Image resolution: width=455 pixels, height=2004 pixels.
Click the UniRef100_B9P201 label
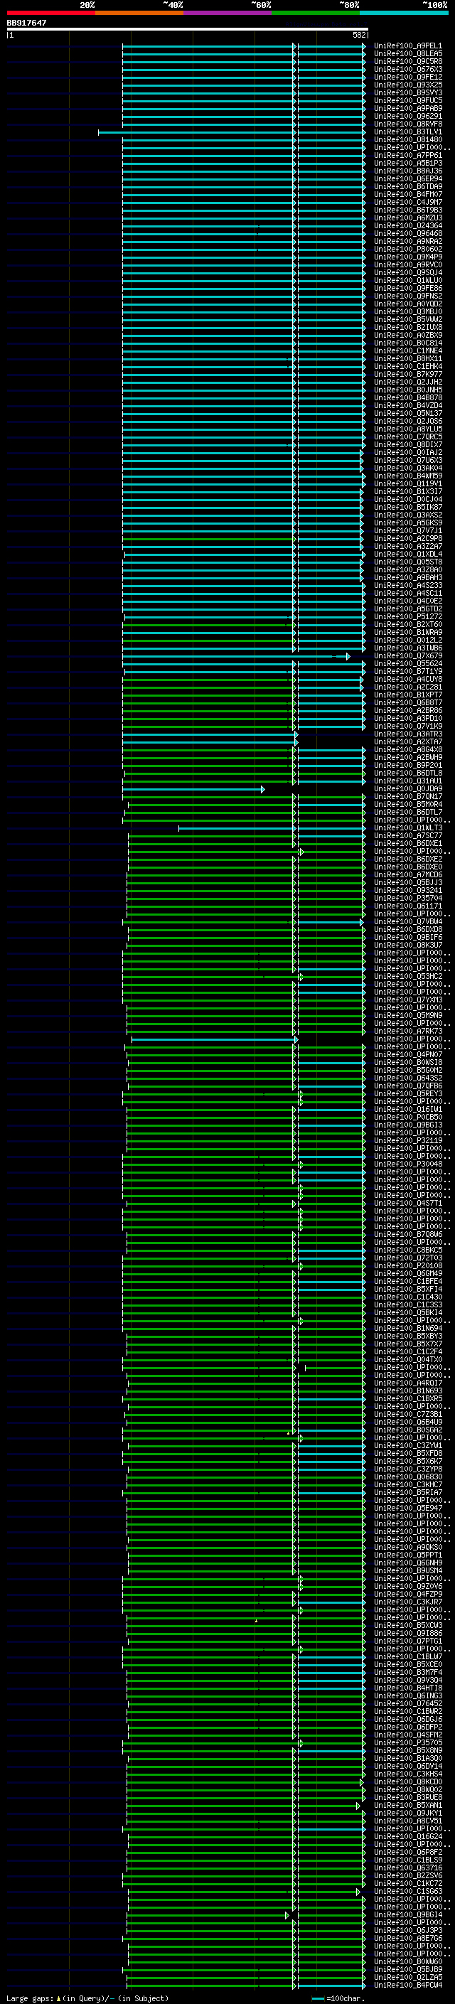click(x=407, y=766)
